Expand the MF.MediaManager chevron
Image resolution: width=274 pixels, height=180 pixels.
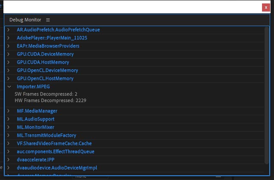pyautogui.click(x=9, y=111)
